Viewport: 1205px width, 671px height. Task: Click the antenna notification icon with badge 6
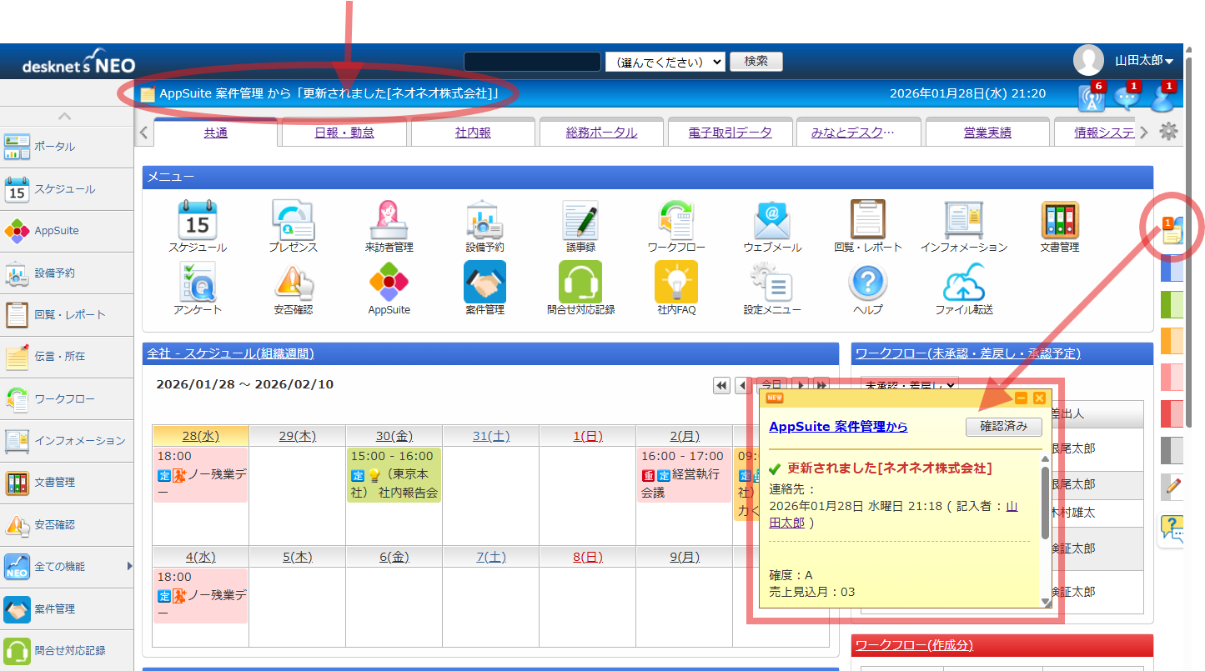tap(1091, 98)
